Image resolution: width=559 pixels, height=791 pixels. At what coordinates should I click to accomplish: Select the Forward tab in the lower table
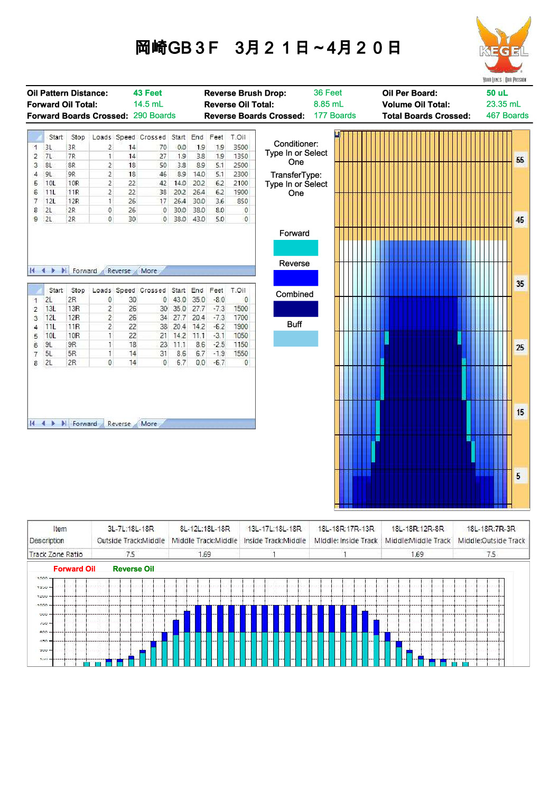click(85, 423)
